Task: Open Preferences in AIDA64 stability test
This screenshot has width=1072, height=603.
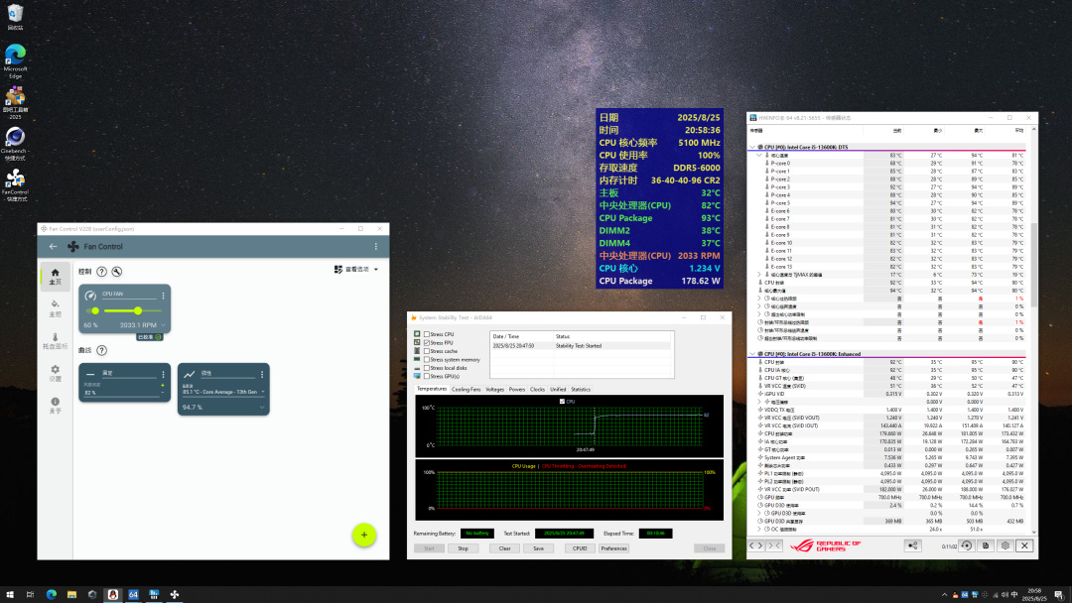Action: tap(614, 548)
